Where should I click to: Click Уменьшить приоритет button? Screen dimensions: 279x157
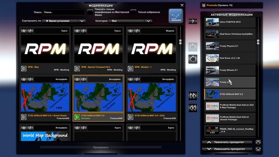click(x=227, y=149)
